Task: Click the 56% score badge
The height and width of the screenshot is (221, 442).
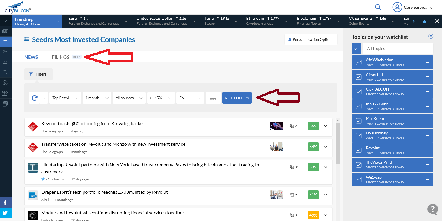Action: point(313,126)
